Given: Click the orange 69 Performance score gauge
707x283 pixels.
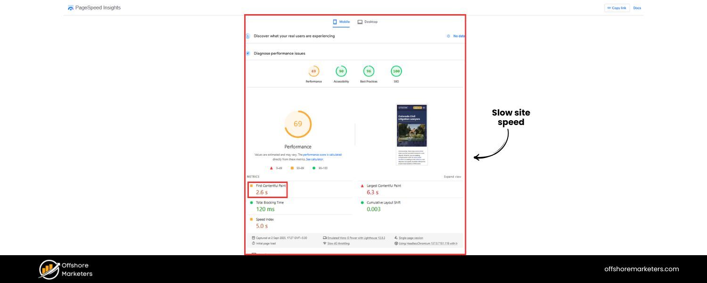Looking at the screenshot, I should pyautogui.click(x=298, y=124).
